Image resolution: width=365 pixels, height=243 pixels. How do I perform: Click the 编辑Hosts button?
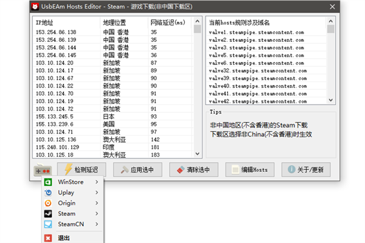(x=250, y=169)
